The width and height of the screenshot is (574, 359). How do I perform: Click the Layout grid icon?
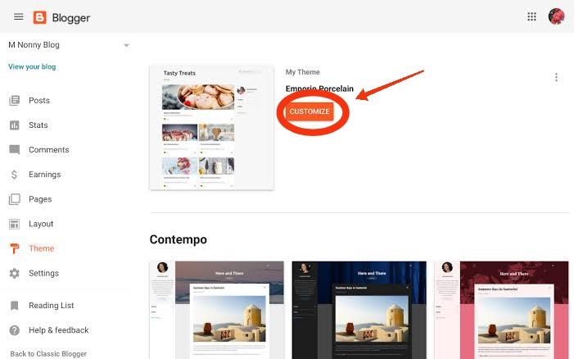pos(14,224)
